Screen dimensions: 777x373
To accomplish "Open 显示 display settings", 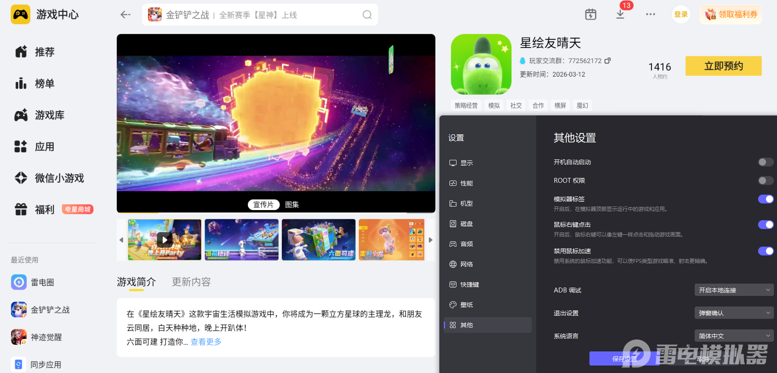I will pos(488,163).
